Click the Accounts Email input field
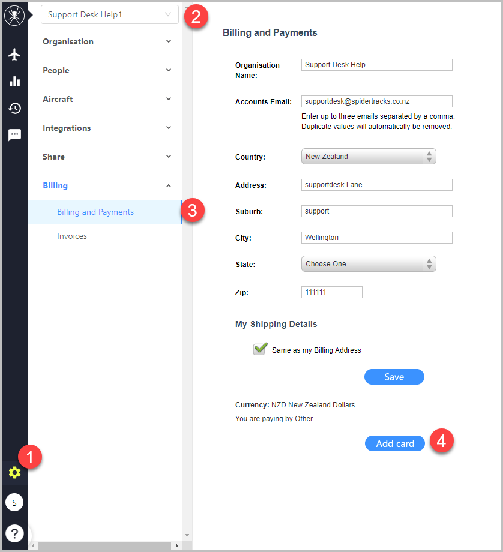Image resolution: width=503 pixels, height=552 pixels. coord(376,101)
